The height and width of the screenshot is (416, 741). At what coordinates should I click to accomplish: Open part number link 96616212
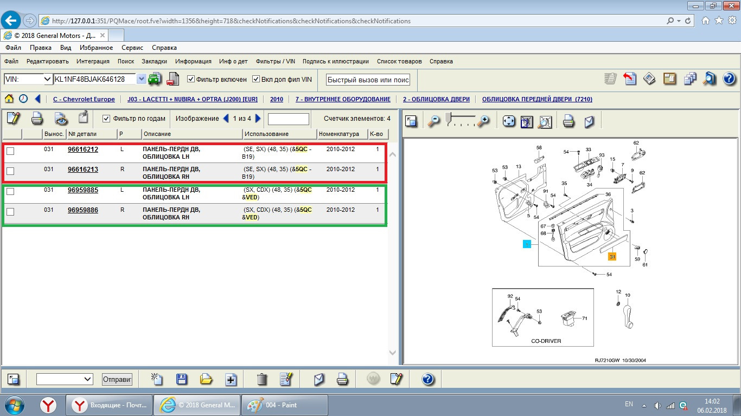pos(83,149)
